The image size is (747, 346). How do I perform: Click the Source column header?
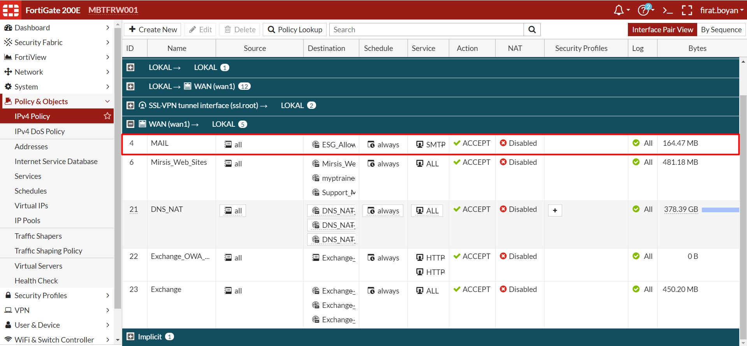click(x=255, y=48)
